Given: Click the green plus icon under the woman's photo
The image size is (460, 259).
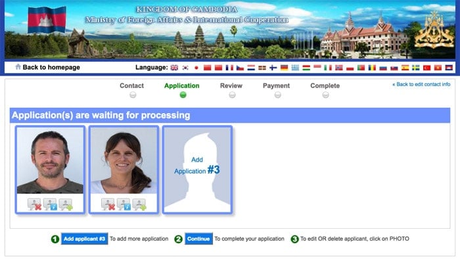Looking at the screenshot, I should (x=139, y=204).
